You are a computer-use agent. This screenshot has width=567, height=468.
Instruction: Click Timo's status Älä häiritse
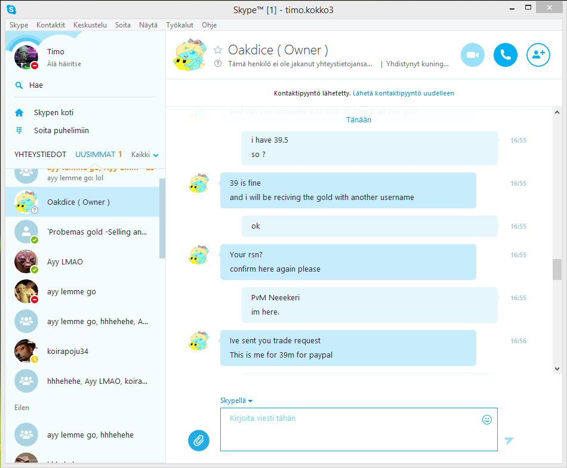pyautogui.click(x=64, y=64)
